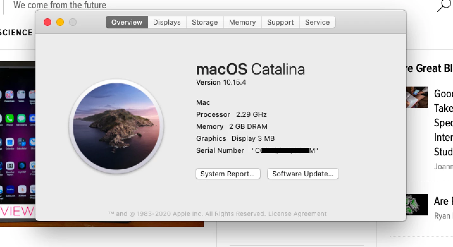
Task: Open the phone review article image
Action: coord(17,144)
